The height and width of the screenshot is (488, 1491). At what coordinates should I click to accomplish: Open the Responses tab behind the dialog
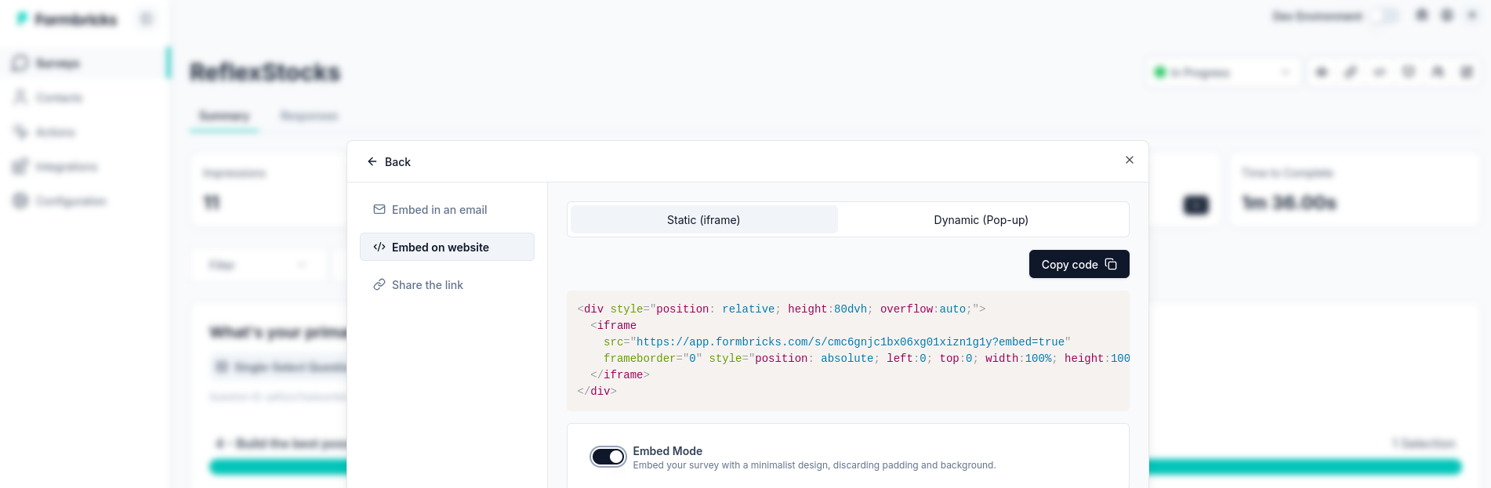click(309, 116)
